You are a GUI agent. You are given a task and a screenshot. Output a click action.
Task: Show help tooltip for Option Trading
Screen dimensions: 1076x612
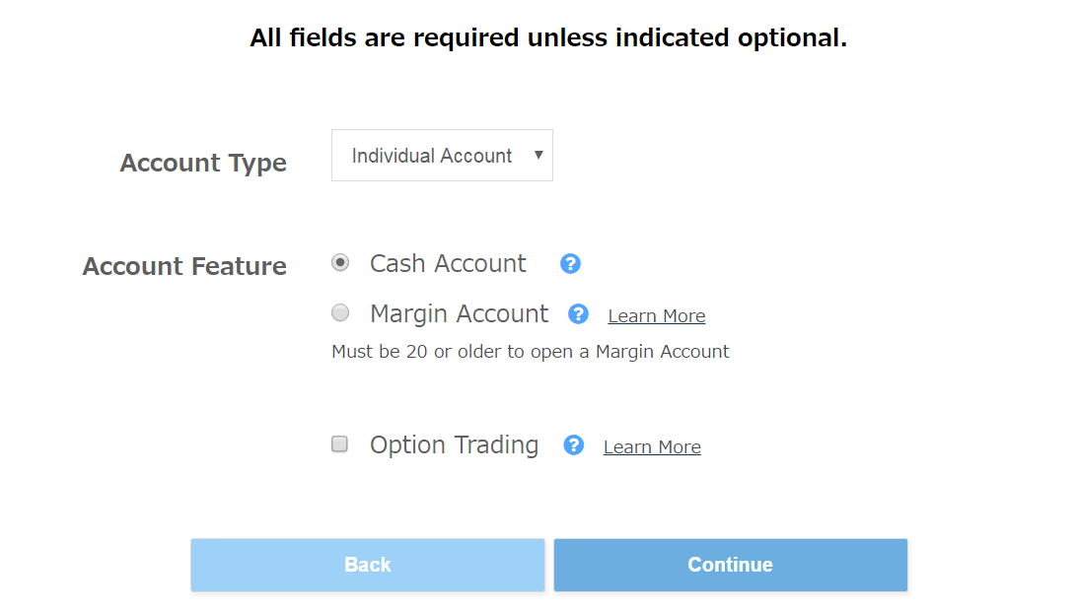click(574, 445)
